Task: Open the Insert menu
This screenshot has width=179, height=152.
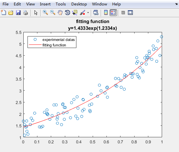Action: tap(45, 4)
